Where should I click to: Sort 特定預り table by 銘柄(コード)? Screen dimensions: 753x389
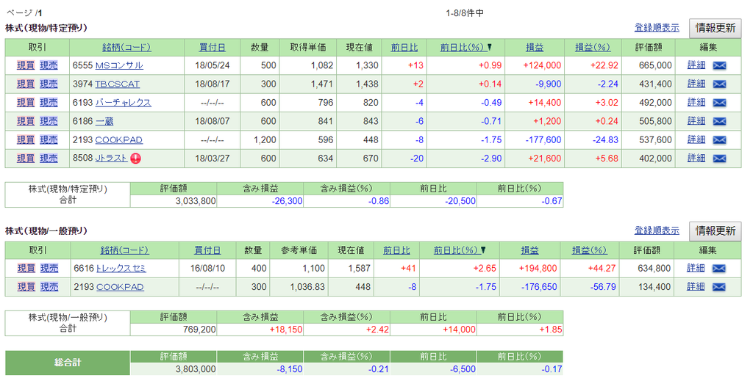click(x=126, y=48)
